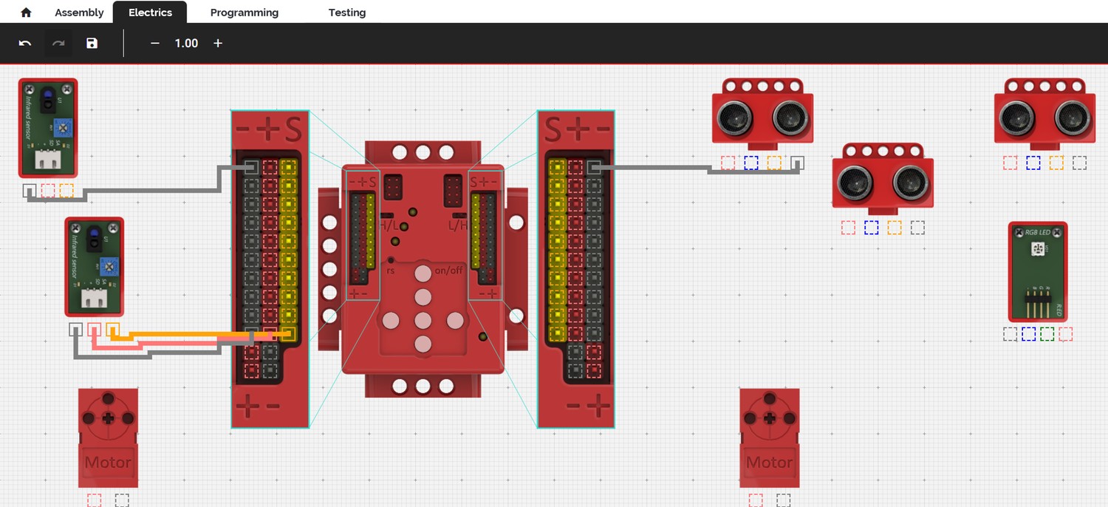Screen dimensions: 1108x507
Task: Save the circuit with the floppy icon
Action: pos(92,44)
